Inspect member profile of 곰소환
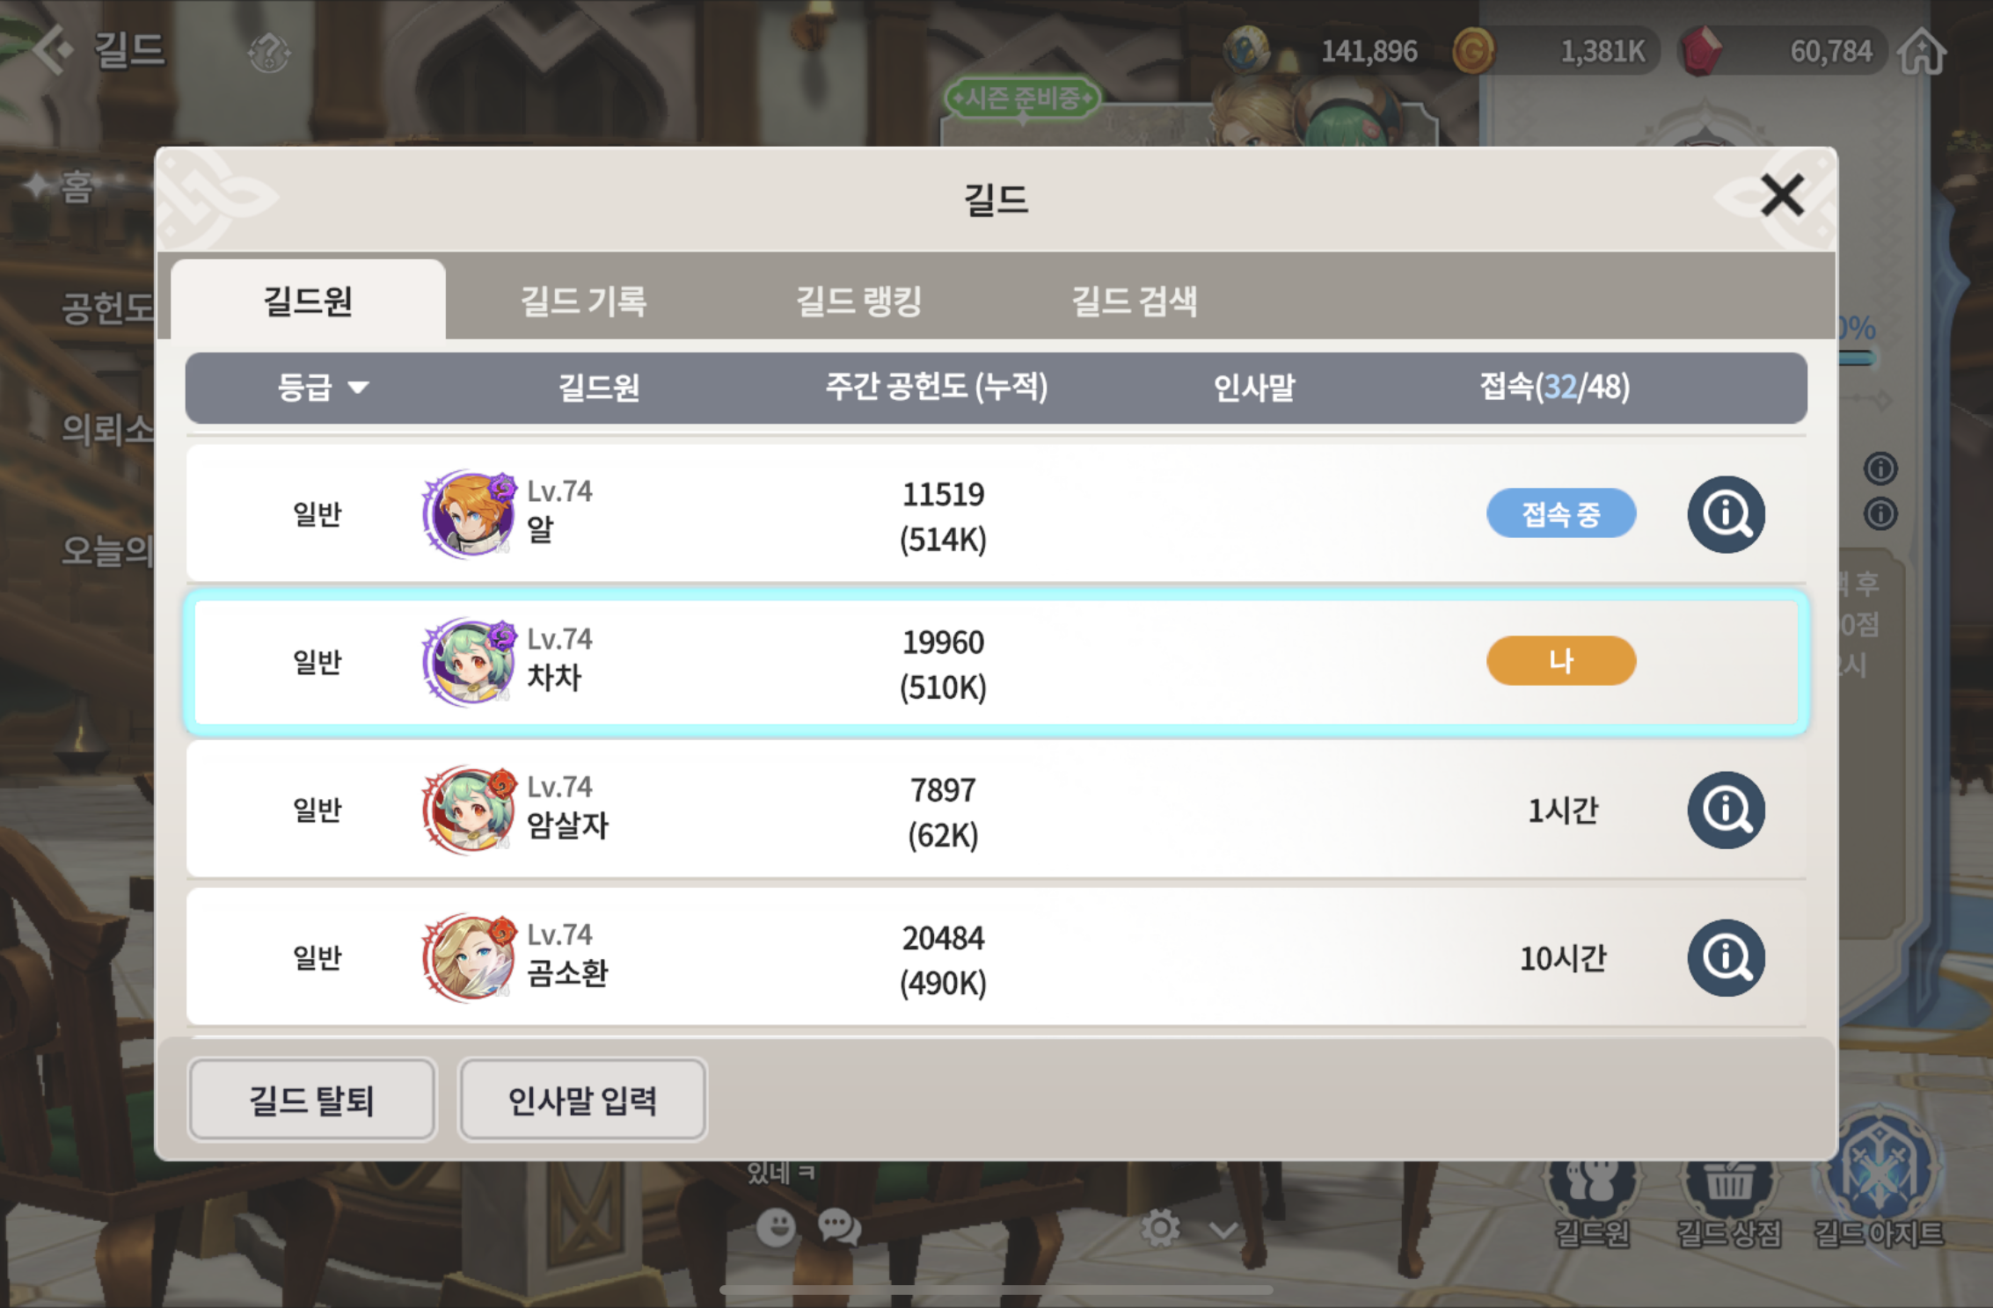 coord(1726,957)
